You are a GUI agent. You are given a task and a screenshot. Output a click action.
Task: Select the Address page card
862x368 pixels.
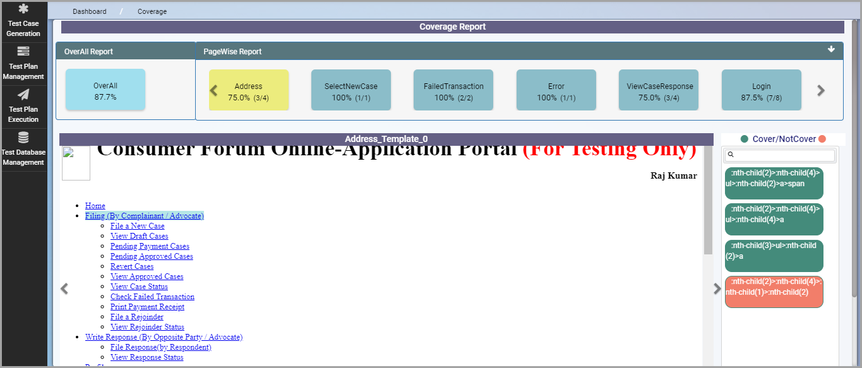click(x=249, y=90)
